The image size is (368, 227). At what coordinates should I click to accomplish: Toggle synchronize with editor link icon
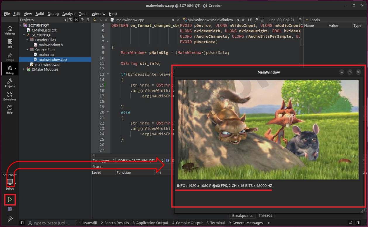pos(76,20)
